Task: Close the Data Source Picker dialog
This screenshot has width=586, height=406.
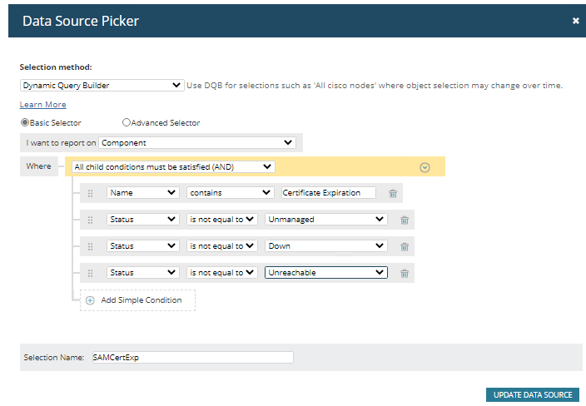Action: tap(575, 21)
